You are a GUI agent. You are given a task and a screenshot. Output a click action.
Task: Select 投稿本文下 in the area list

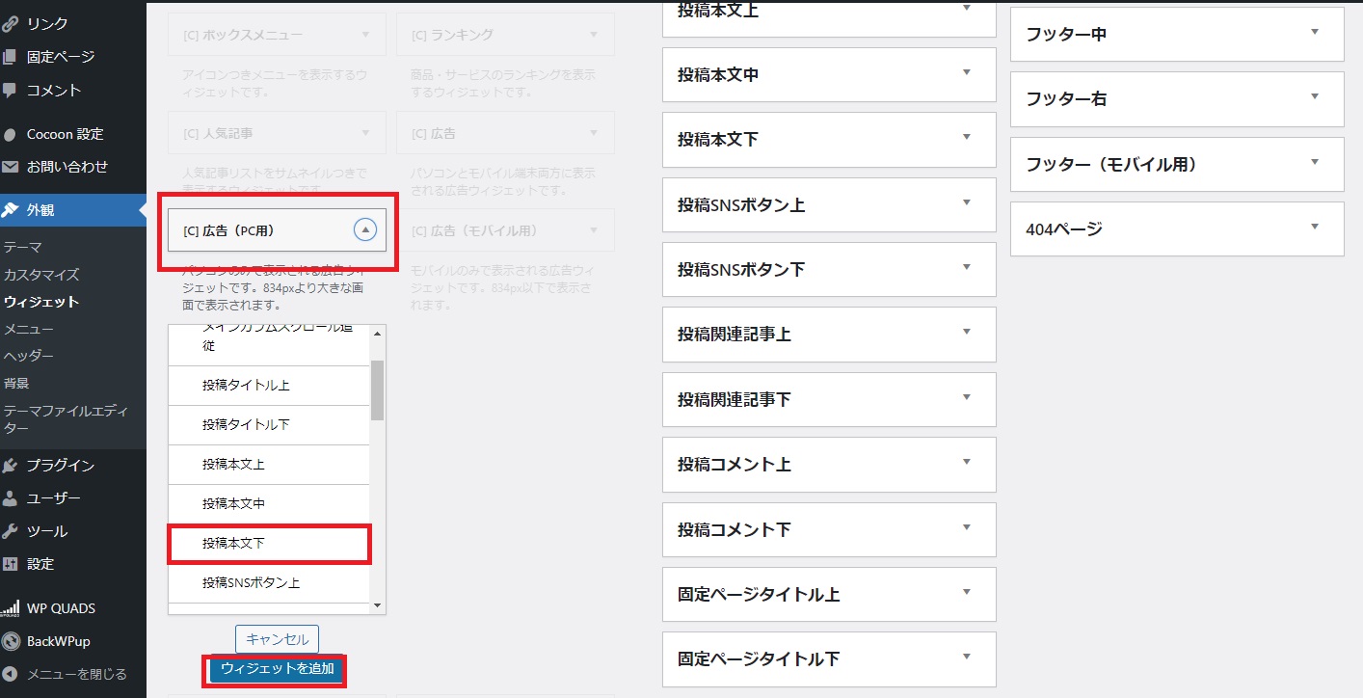click(x=269, y=544)
